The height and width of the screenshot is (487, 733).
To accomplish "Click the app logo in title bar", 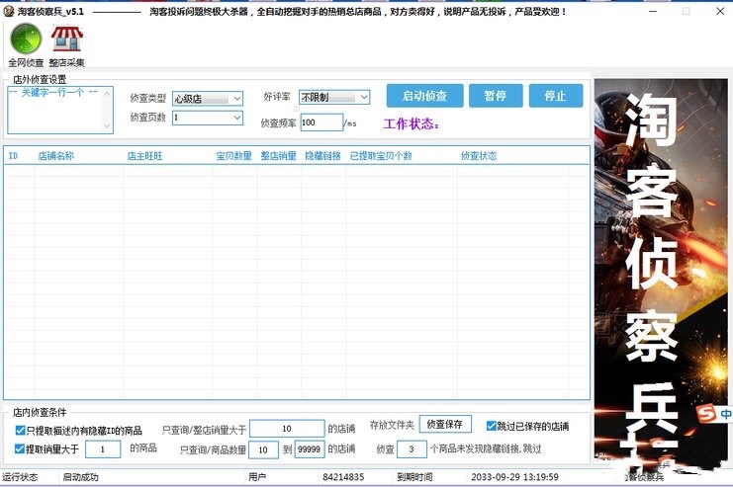I will point(8,11).
